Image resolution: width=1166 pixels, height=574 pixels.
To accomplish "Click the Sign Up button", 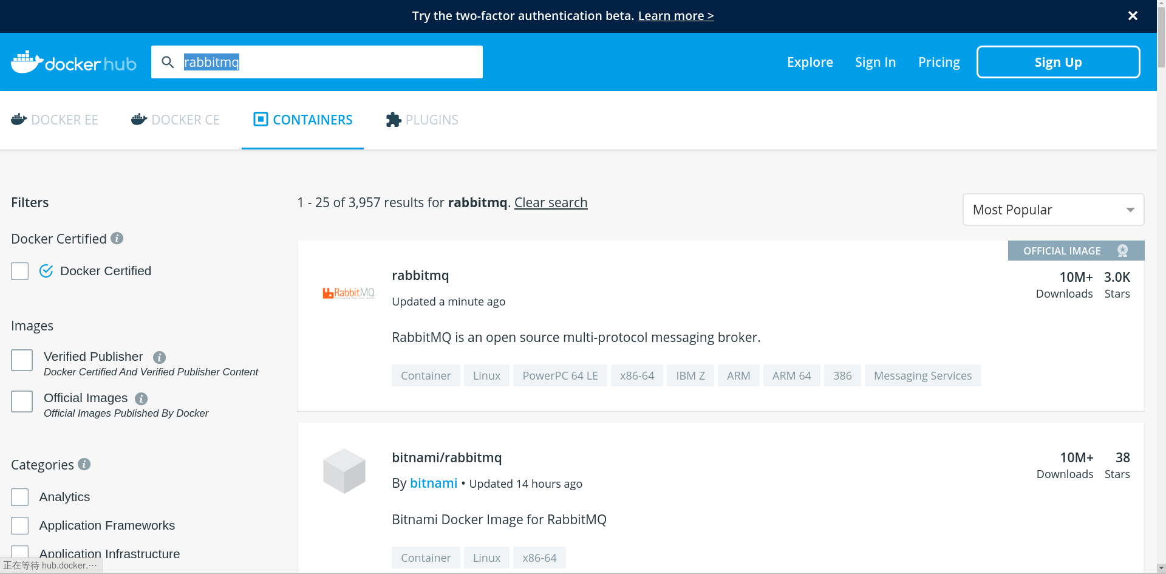I will click(1058, 62).
